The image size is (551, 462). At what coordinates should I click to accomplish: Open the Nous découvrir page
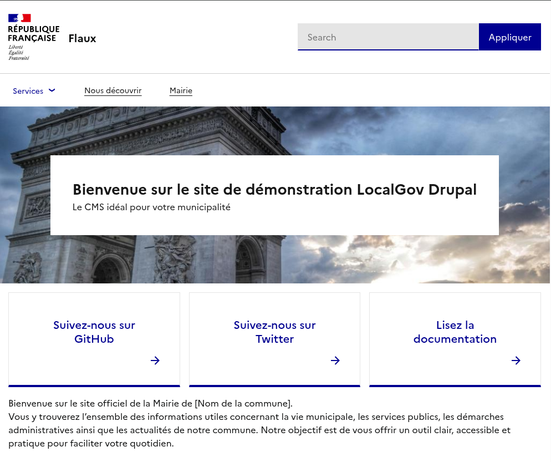pyautogui.click(x=113, y=90)
